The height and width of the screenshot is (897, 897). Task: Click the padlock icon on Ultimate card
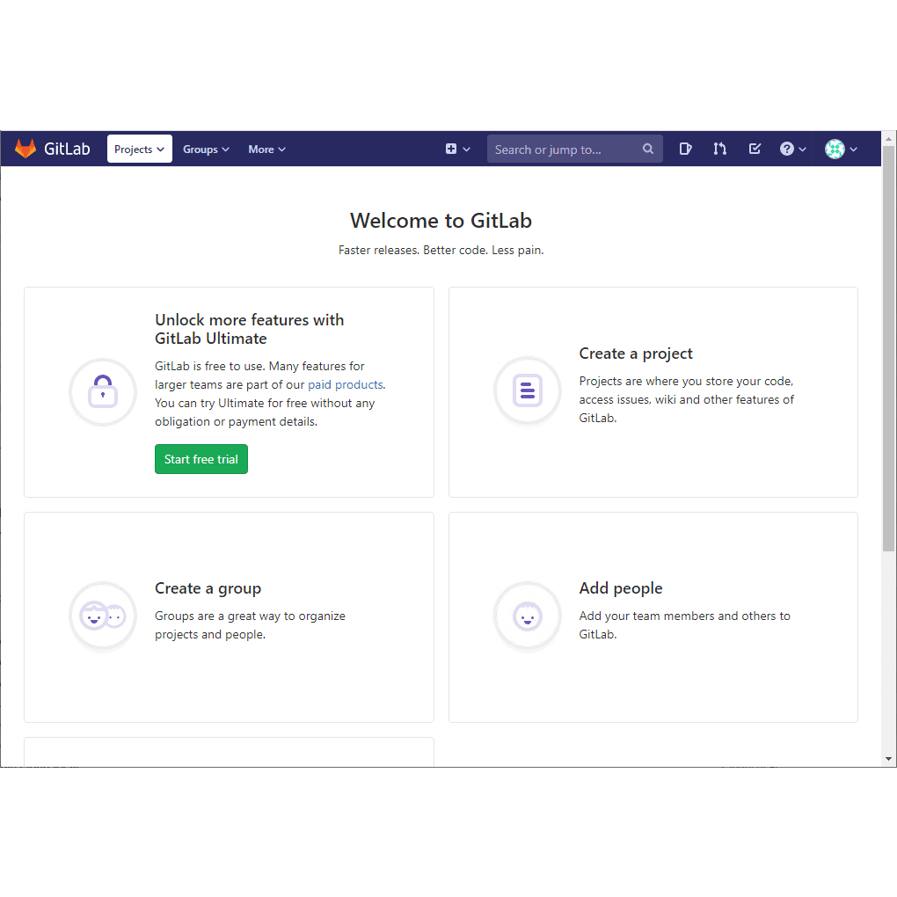[103, 392]
